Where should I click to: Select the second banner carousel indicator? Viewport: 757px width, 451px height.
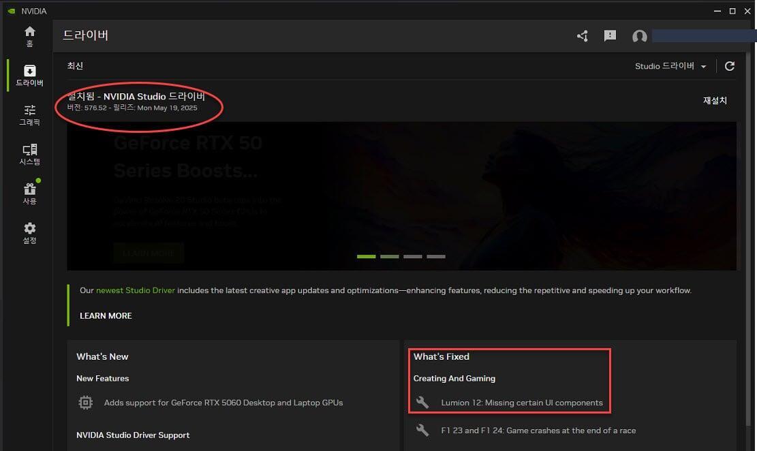click(x=390, y=256)
